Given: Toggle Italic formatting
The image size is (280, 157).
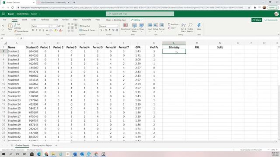Looking at the screenshot, I should (36, 30).
